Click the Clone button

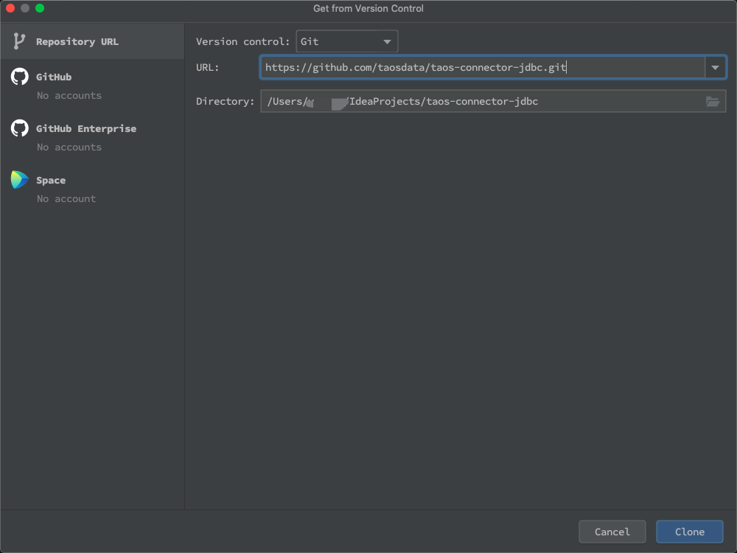coord(689,532)
